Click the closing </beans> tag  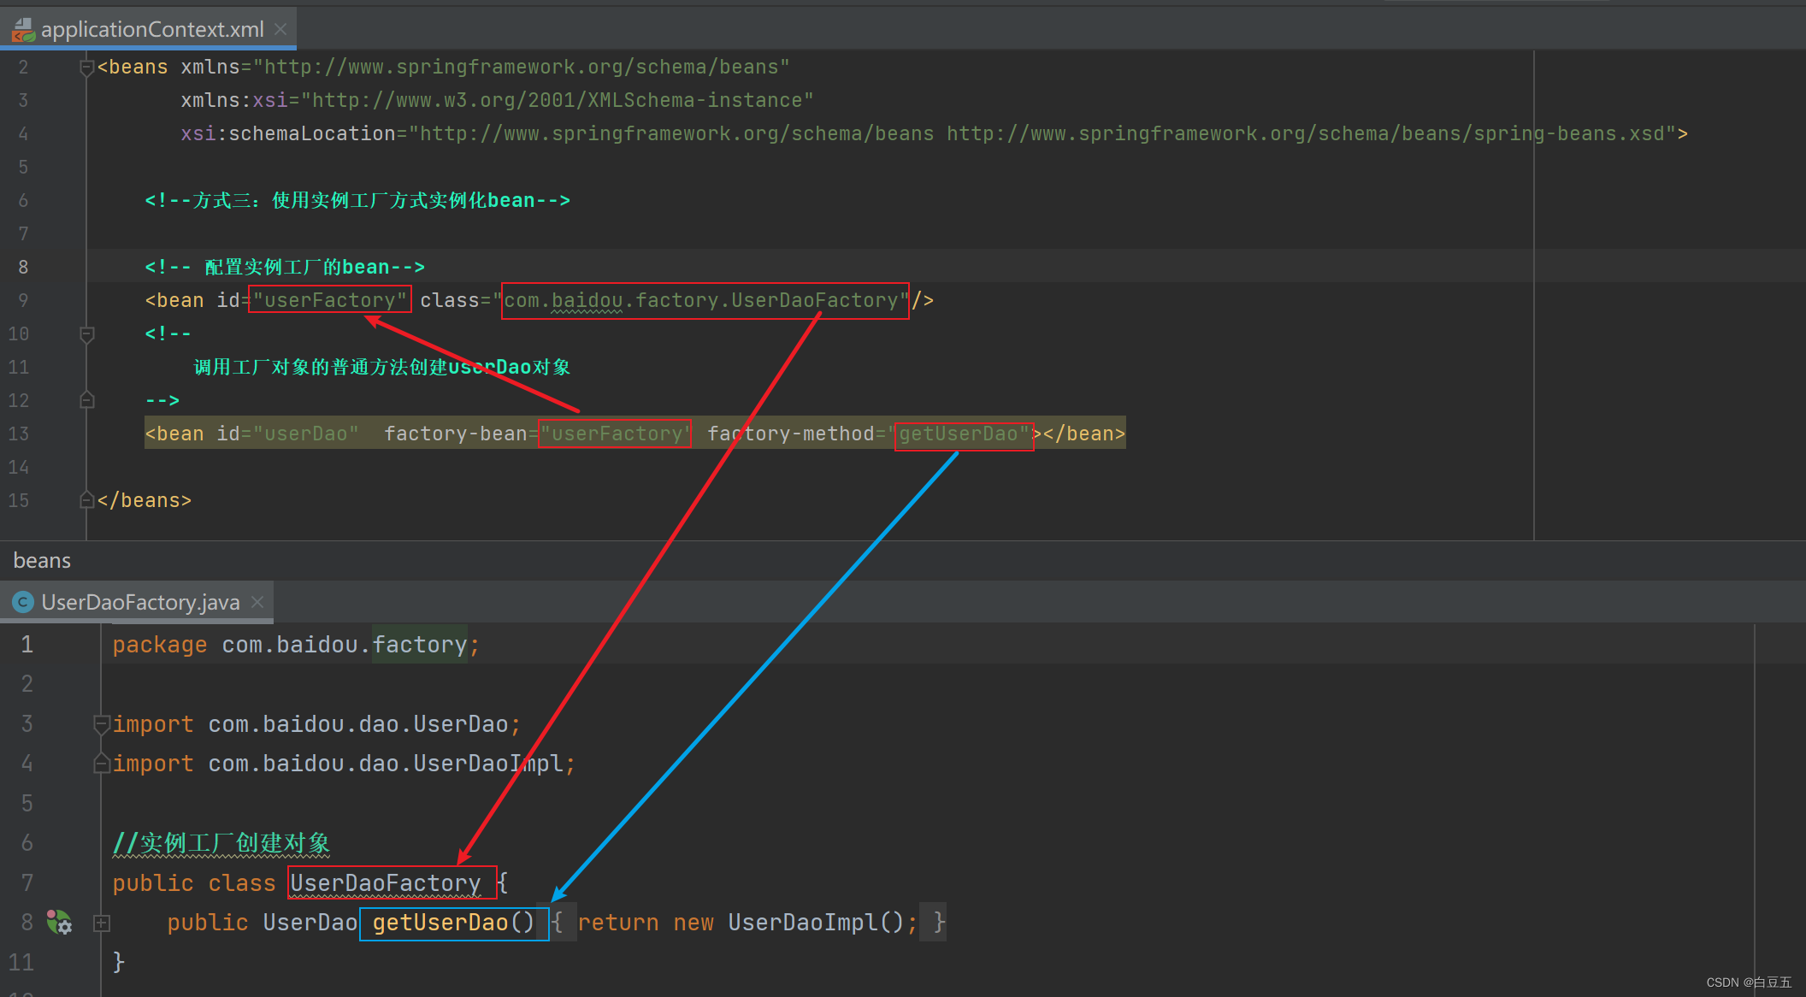145,500
